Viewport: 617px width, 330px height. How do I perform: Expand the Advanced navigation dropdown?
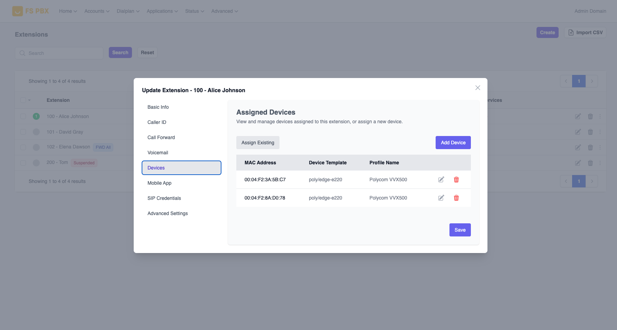pos(224,11)
